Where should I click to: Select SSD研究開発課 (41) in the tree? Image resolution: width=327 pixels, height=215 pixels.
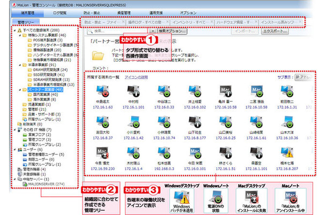49,75
